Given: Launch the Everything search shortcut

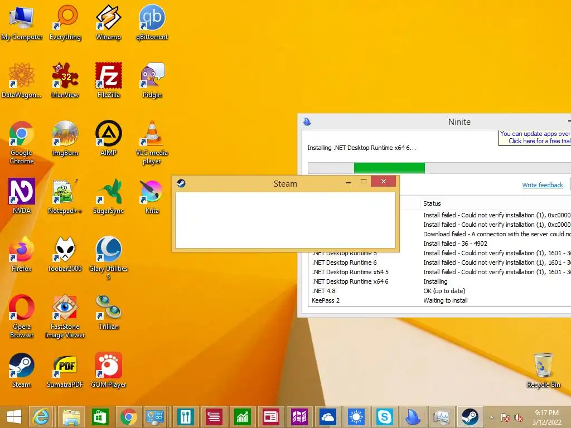Looking at the screenshot, I should [x=65, y=22].
